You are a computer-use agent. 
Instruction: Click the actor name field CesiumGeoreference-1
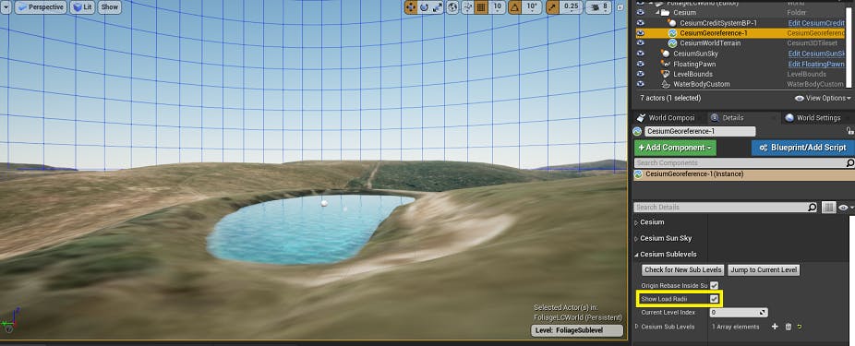pyautogui.click(x=700, y=131)
